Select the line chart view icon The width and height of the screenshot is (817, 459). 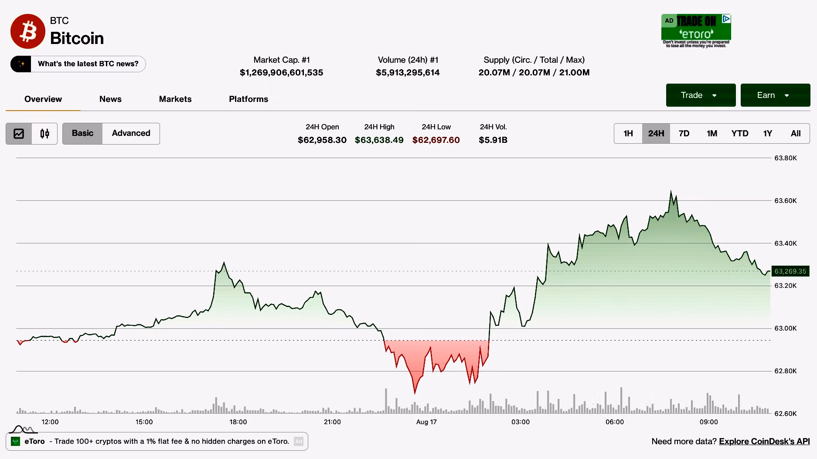pyautogui.click(x=19, y=134)
